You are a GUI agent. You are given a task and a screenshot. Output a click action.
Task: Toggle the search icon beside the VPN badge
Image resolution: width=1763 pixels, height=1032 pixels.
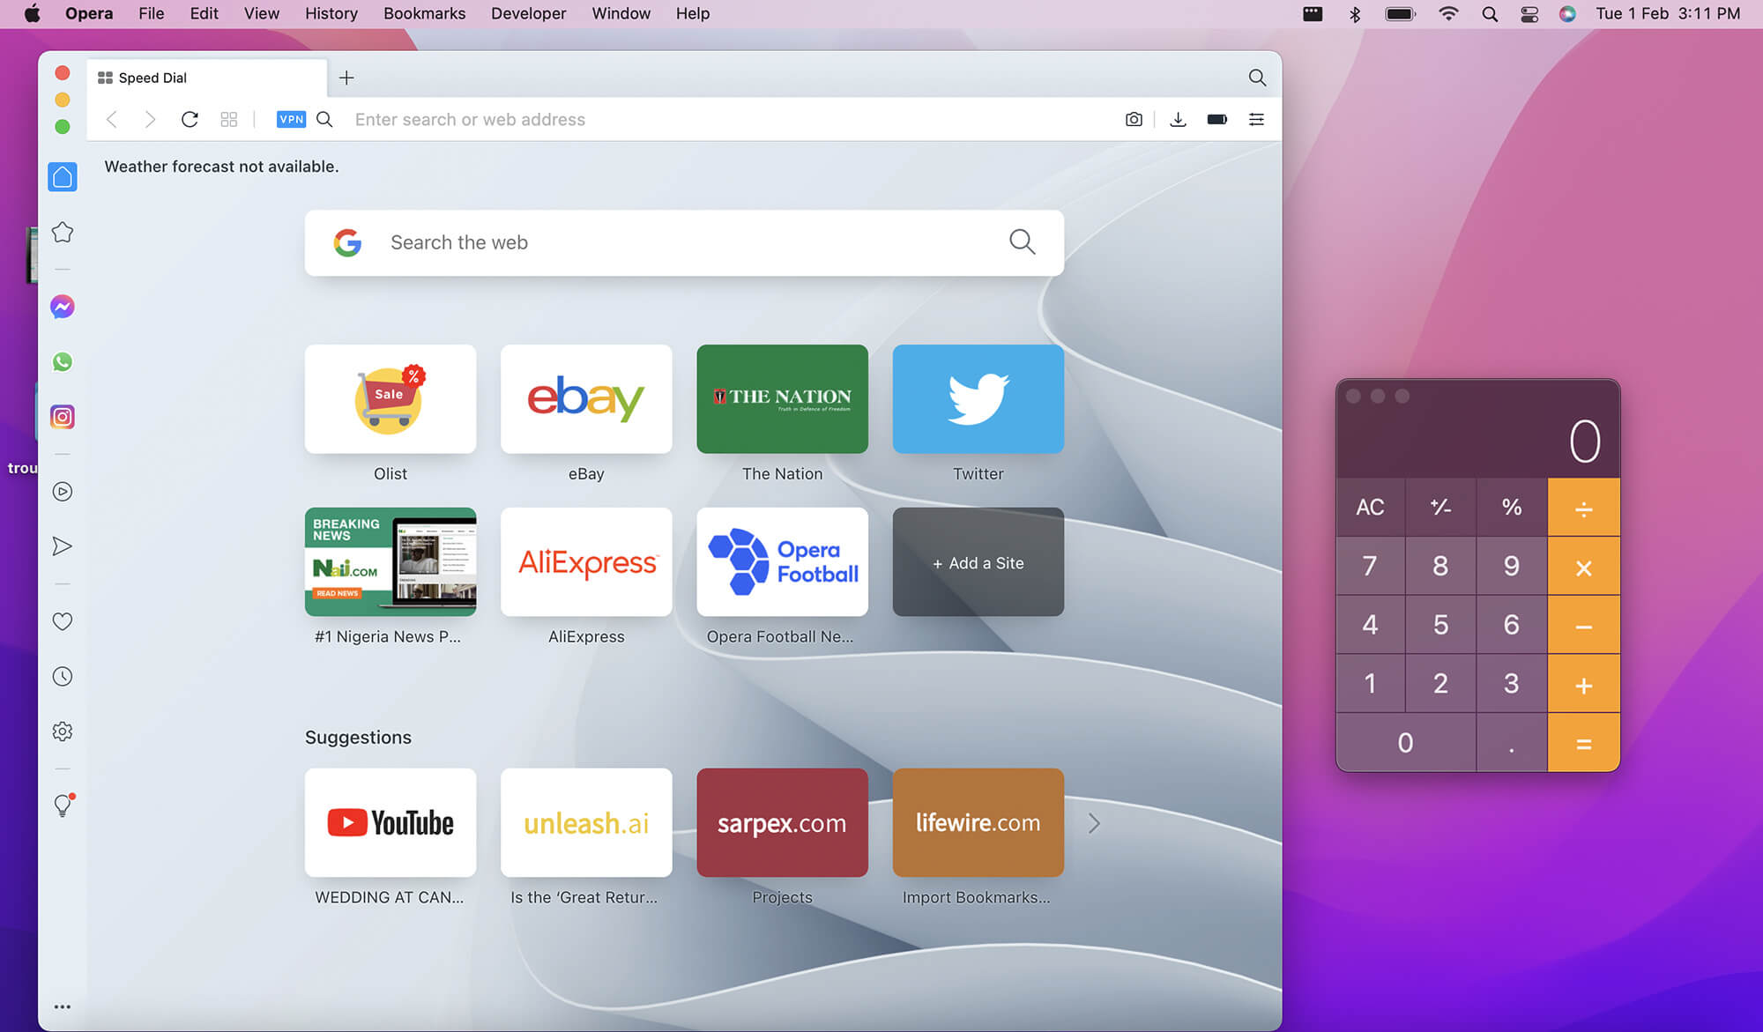pos(324,119)
